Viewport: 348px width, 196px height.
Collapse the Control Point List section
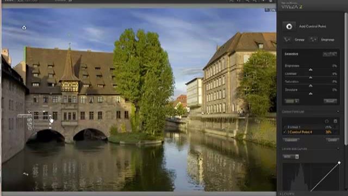(338, 112)
